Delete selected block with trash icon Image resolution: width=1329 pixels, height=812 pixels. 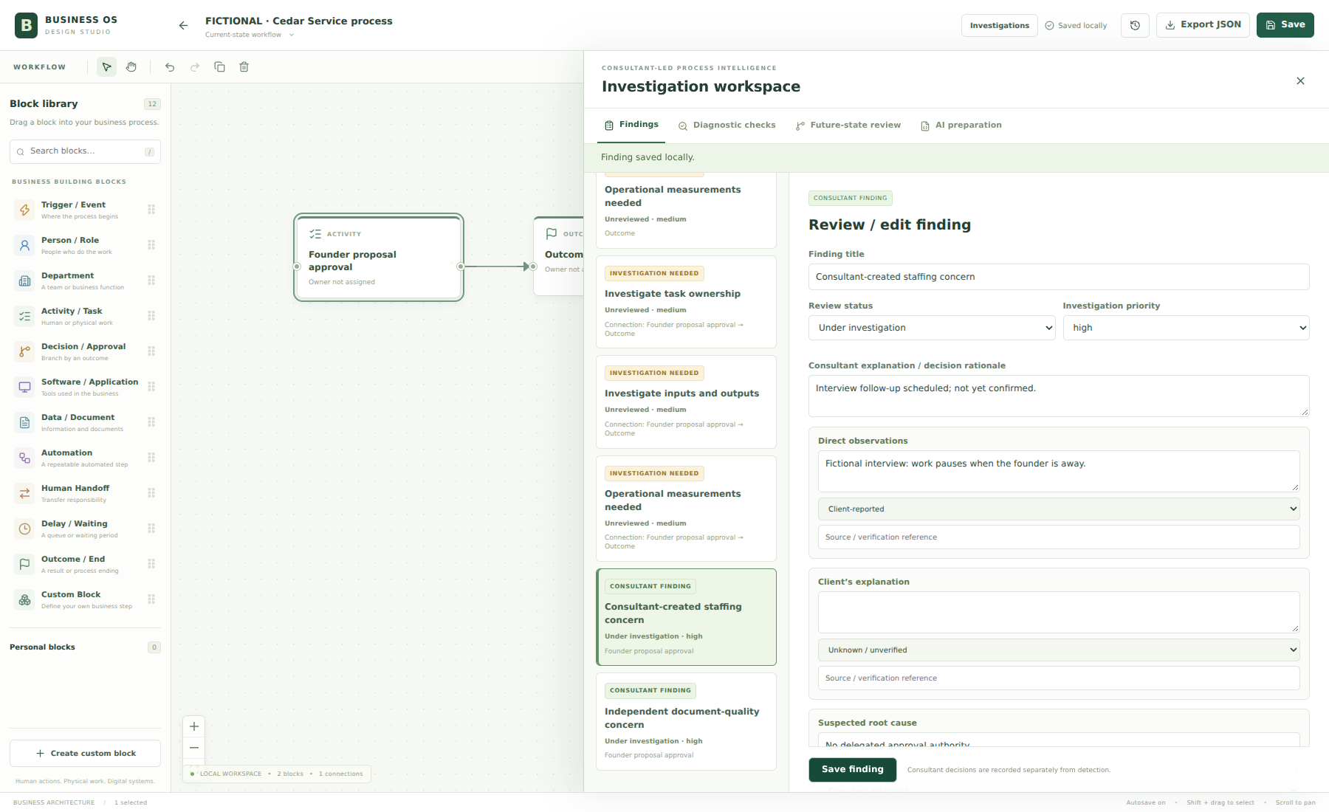click(244, 67)
